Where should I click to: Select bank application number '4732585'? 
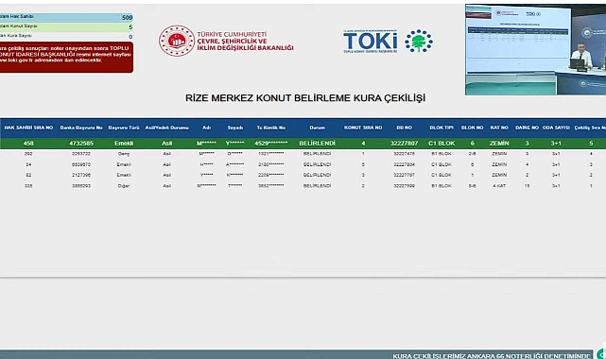point(81,144)
